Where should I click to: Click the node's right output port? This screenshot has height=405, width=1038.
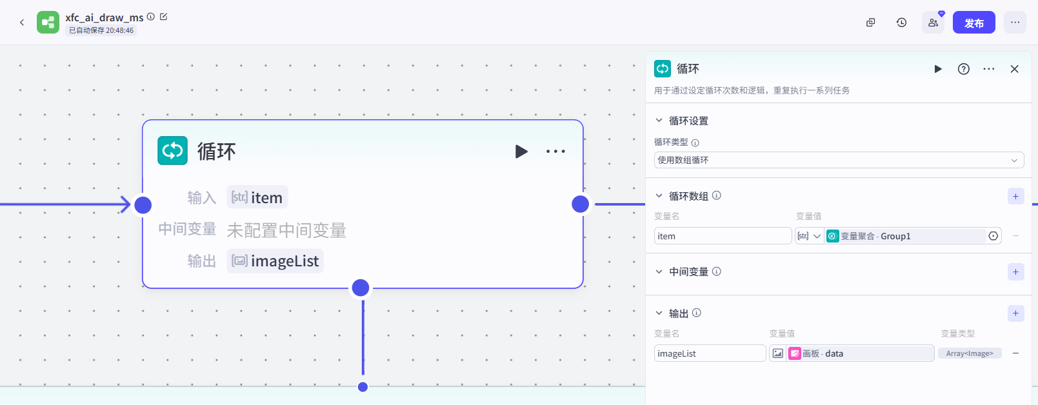(x=581, y=204)
